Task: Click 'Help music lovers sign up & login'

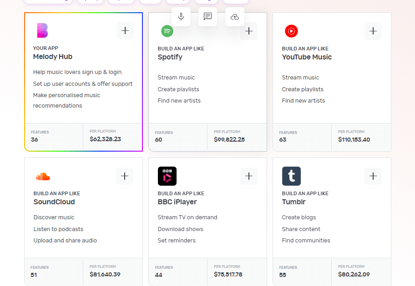Action: (x=77, y=72)
